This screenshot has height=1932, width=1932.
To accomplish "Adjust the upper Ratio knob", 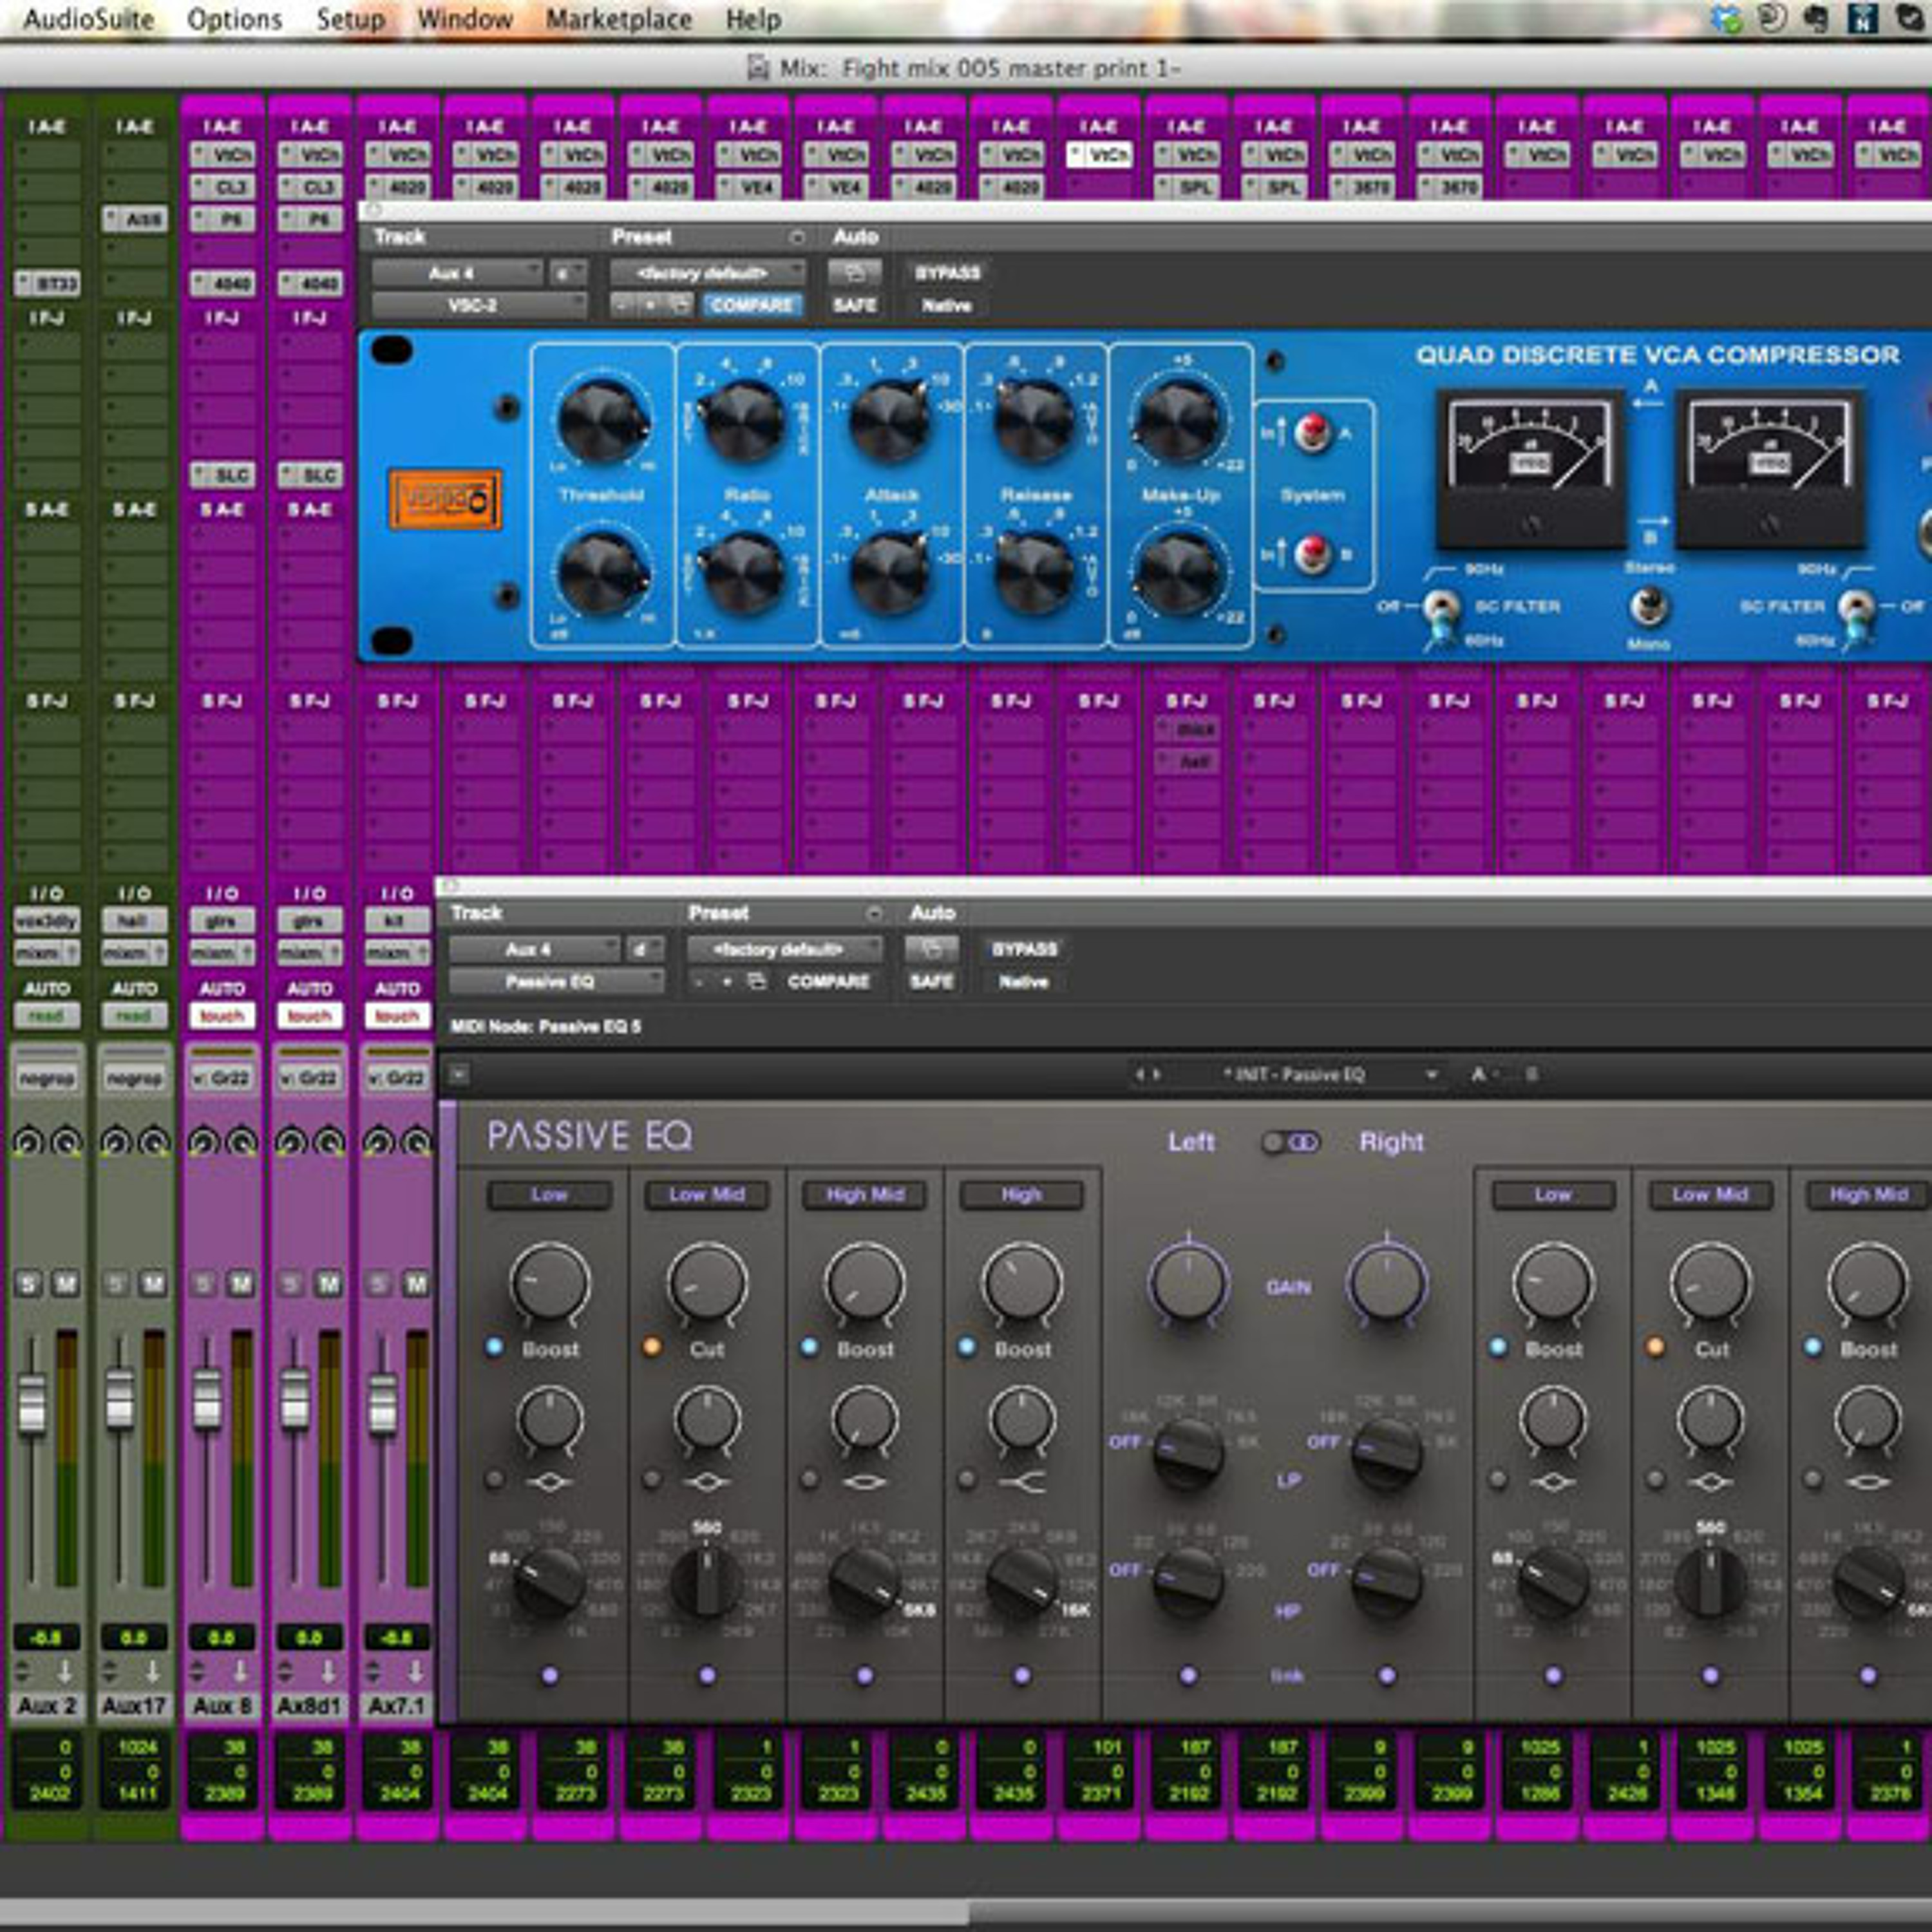I will [742, 423].
